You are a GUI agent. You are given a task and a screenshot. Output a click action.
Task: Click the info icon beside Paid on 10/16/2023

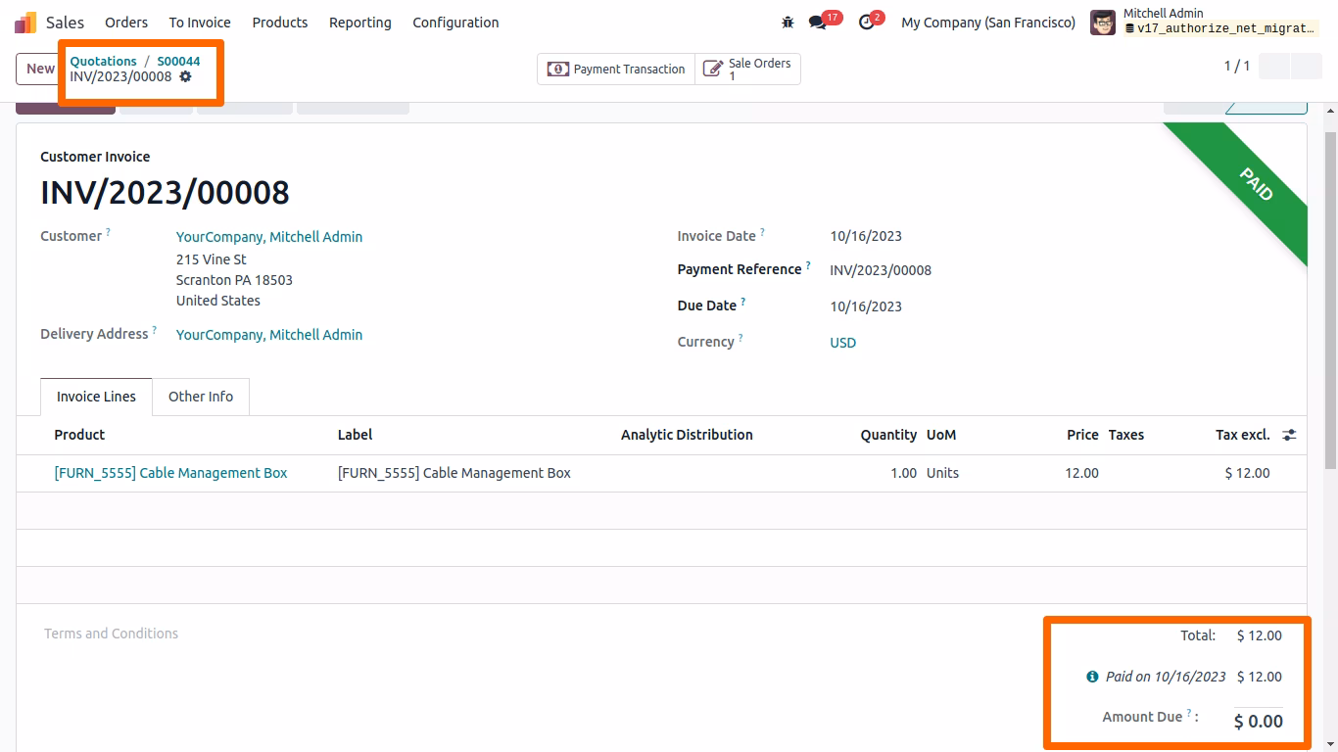pyautogui.click(x=1092, y=677)
